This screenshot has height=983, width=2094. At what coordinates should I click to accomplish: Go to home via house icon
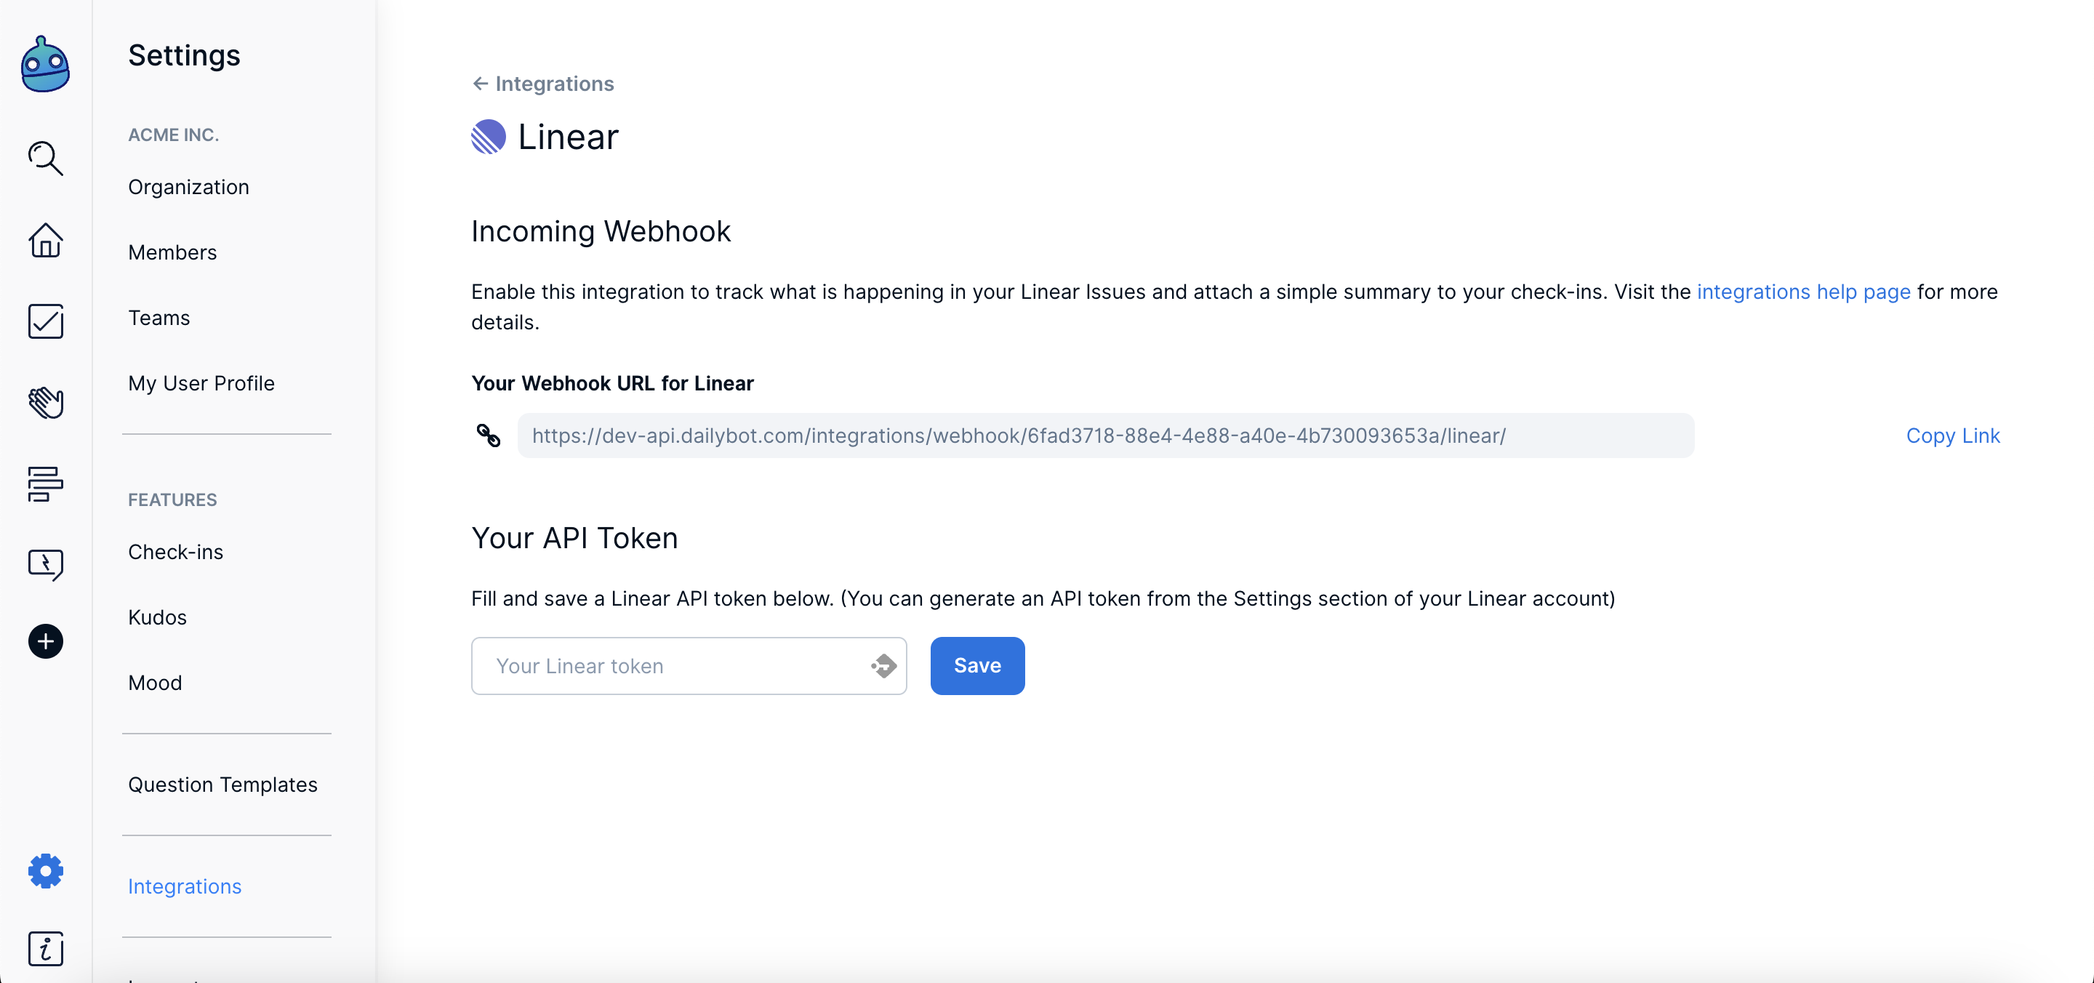46,241
